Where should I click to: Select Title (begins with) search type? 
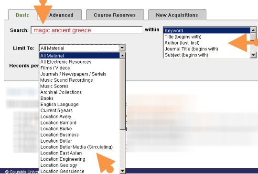click(x=207, y=37)
